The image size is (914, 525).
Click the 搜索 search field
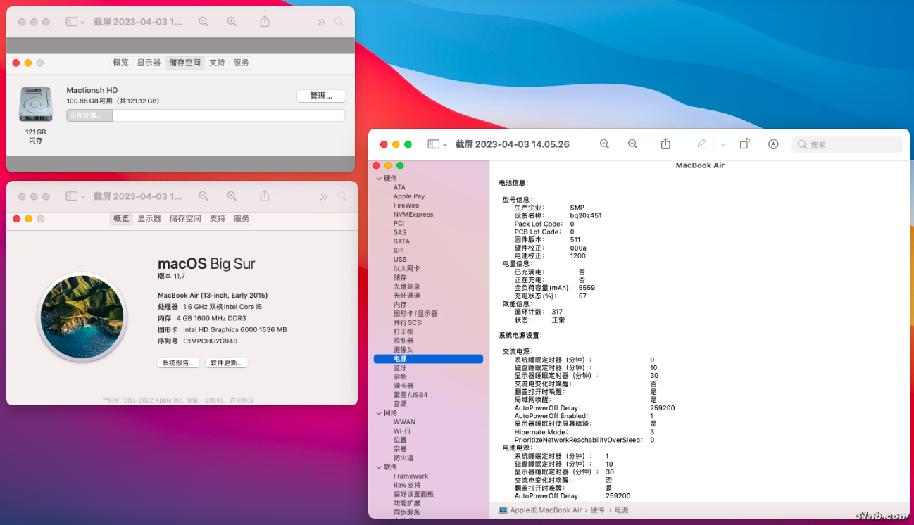pyautogui.click(x=847, y=145)
